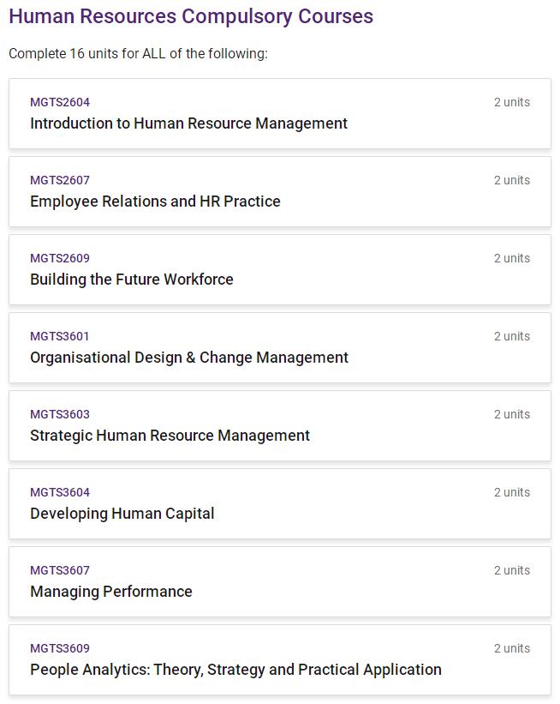
Task: Go to the Developing Human Capital course
Action: (x=122, y=514)
